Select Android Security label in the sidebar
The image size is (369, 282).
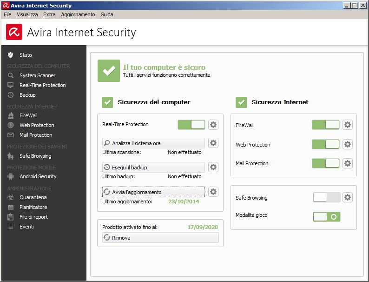point(38,176)
